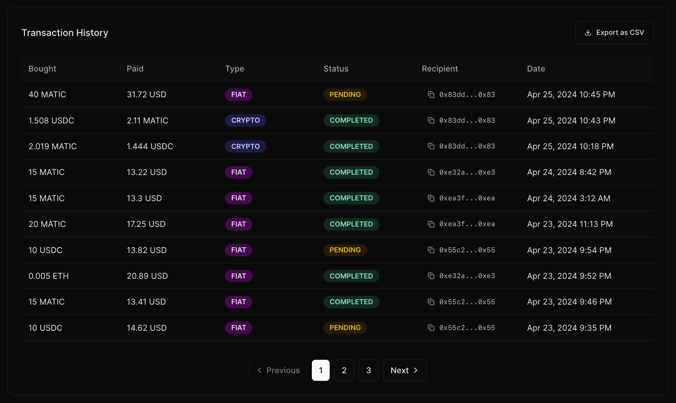Sort by the Status column header
Viewport: 676px width, 403px height.
pyautogui.click(x=336, y=69)
